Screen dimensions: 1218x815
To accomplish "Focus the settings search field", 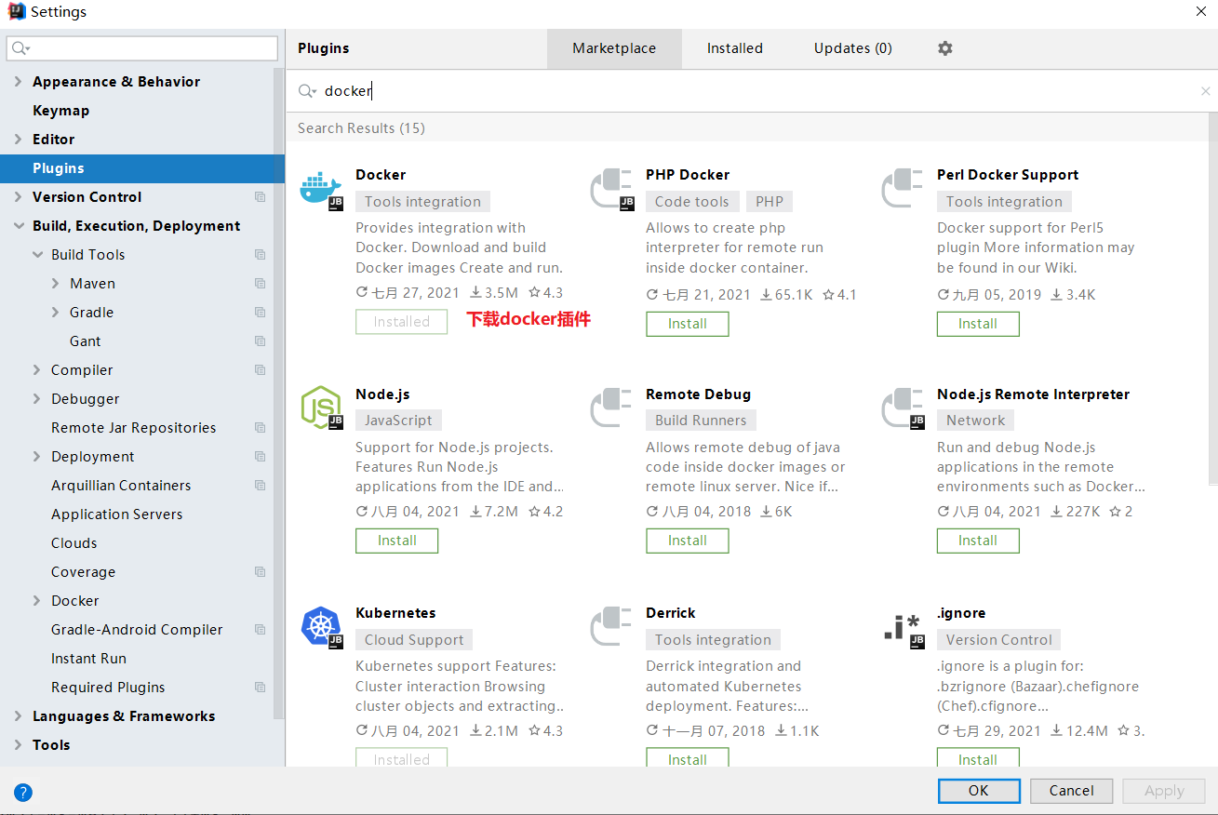I will click(x=142, y=48).
